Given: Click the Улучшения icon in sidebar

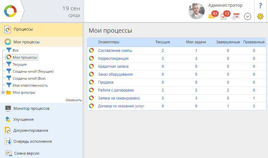Looking at the screenshot, I should coord(8,120).
